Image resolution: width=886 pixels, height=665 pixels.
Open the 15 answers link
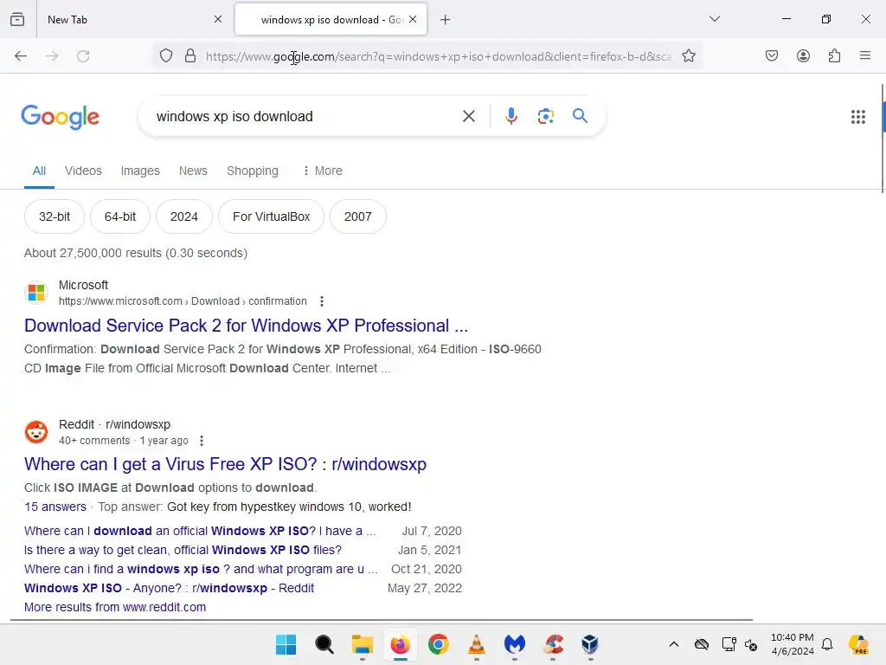55,507
